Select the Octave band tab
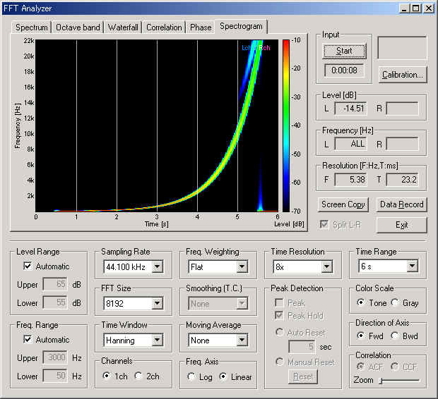This screenshot has height=399, width=438. 78,27
